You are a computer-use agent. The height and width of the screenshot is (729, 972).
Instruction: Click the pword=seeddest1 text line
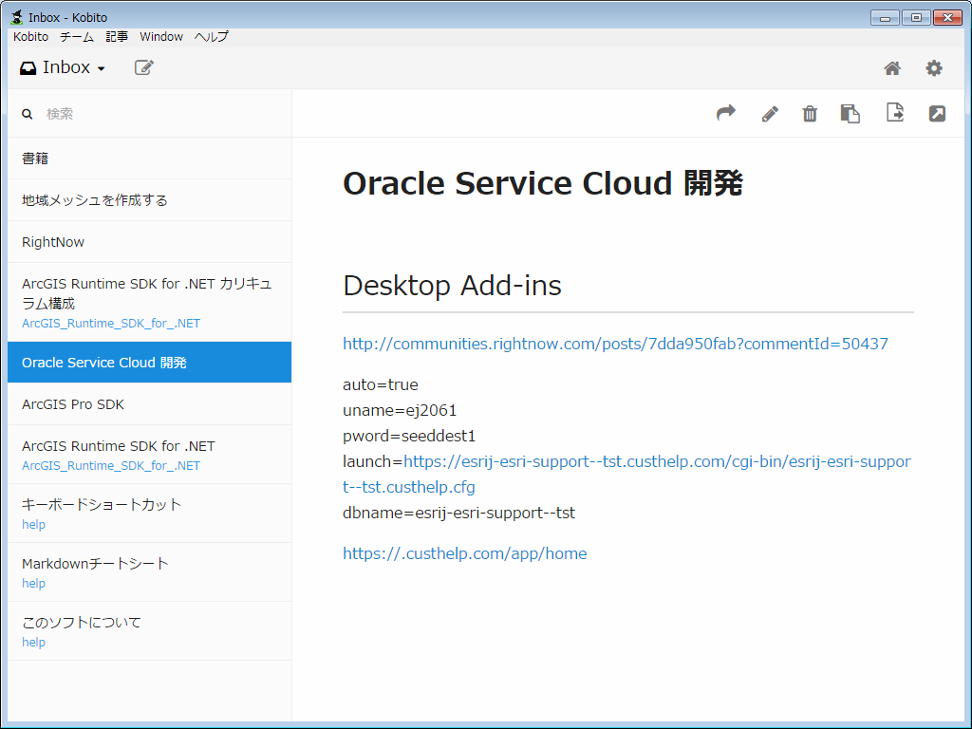409,436
